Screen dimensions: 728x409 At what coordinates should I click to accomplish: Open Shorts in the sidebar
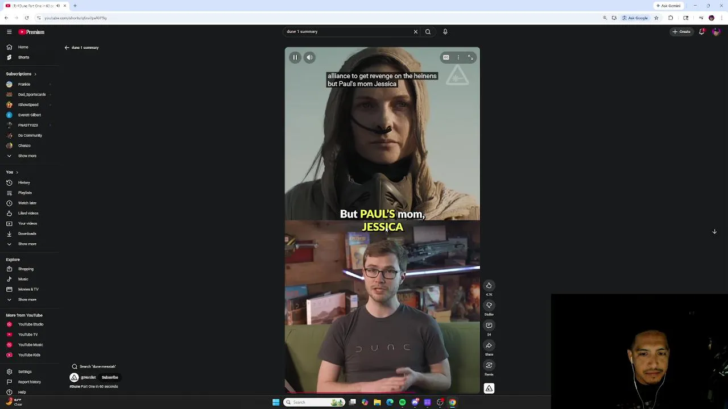(x=23, y=57)
